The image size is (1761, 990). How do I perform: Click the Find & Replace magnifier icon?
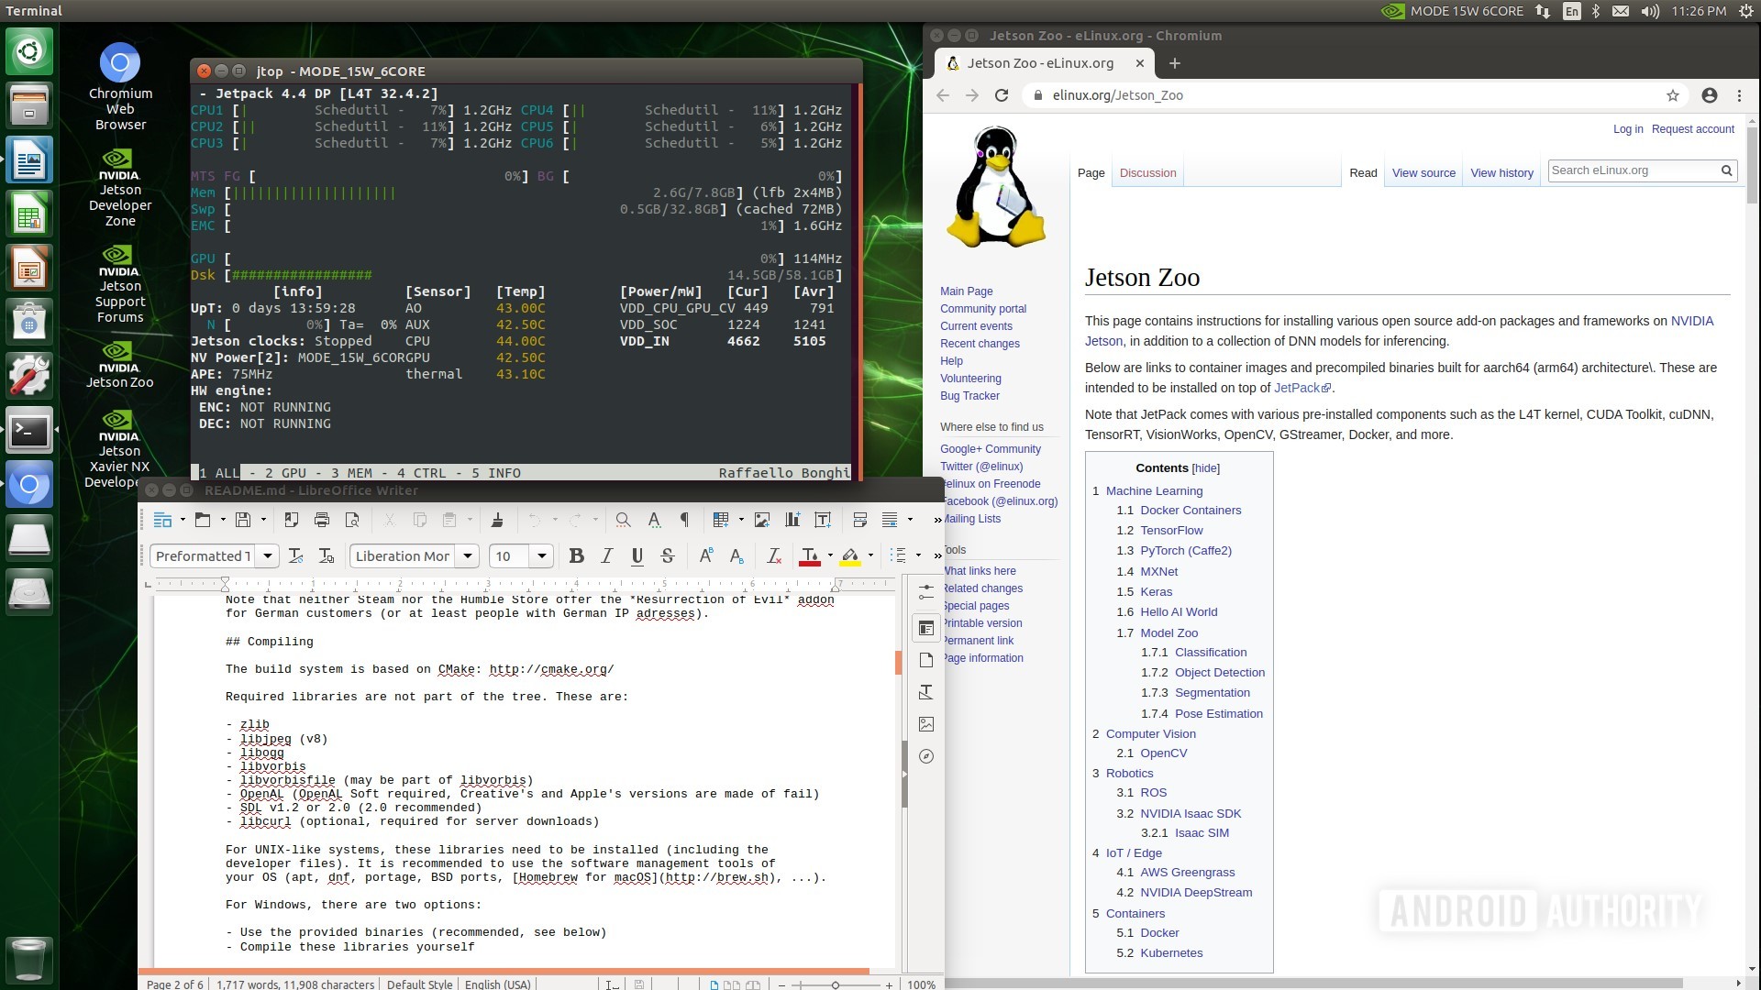coord(623,520)
